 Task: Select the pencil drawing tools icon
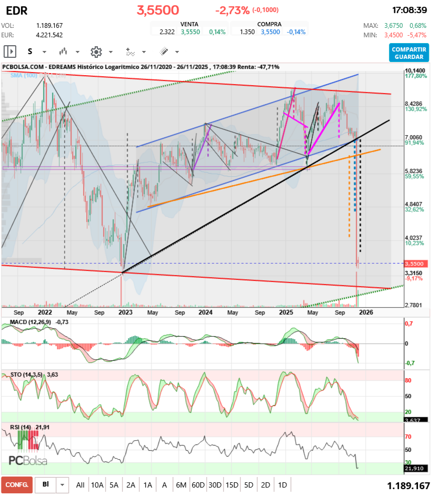pyautogui.click(x=164, y=52)
